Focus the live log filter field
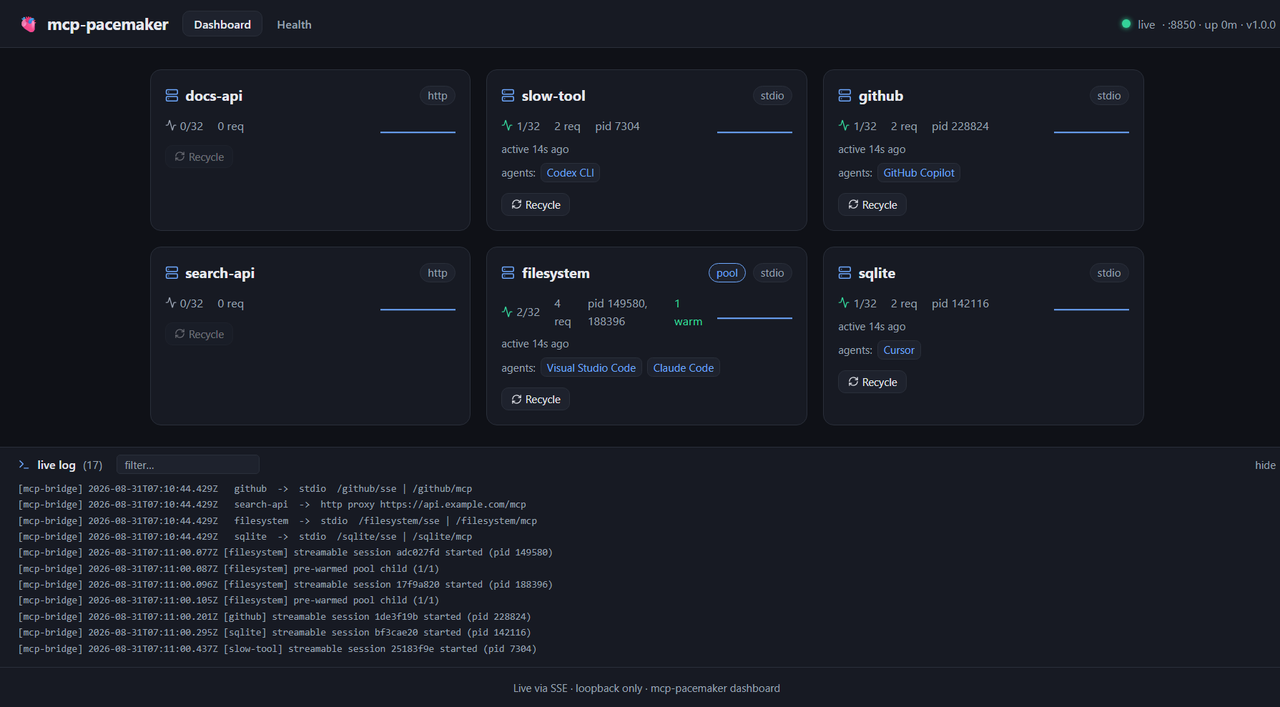This screenshot has width=1280, height=707. click(188, 465)
